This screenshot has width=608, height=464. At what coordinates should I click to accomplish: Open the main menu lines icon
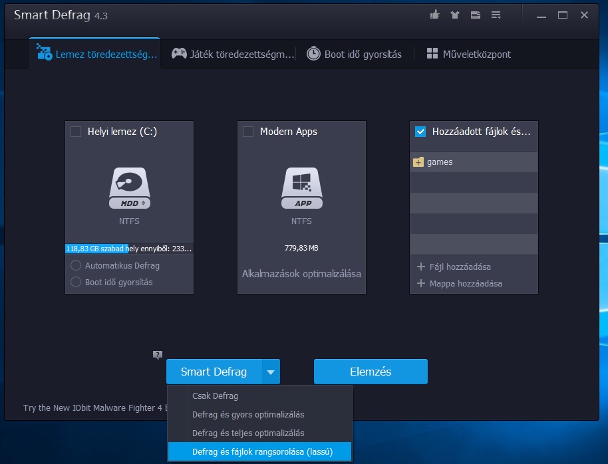pyautogui.click(x=496, y=15)
